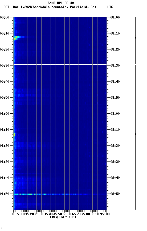Click the 0 Hz frequency axis label
This screenshot has width=147, height=231.
[14, 214]
